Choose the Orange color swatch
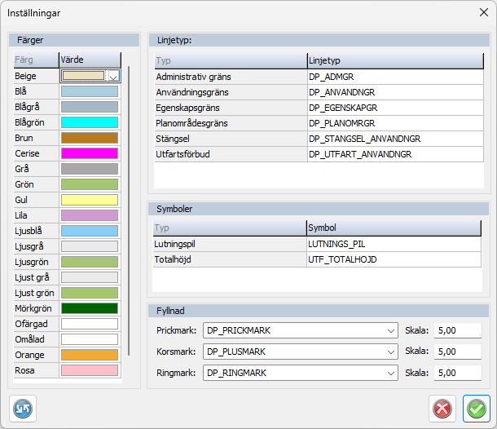The height and width of the screenshot is (429, 497). click(x=90, y=355)
